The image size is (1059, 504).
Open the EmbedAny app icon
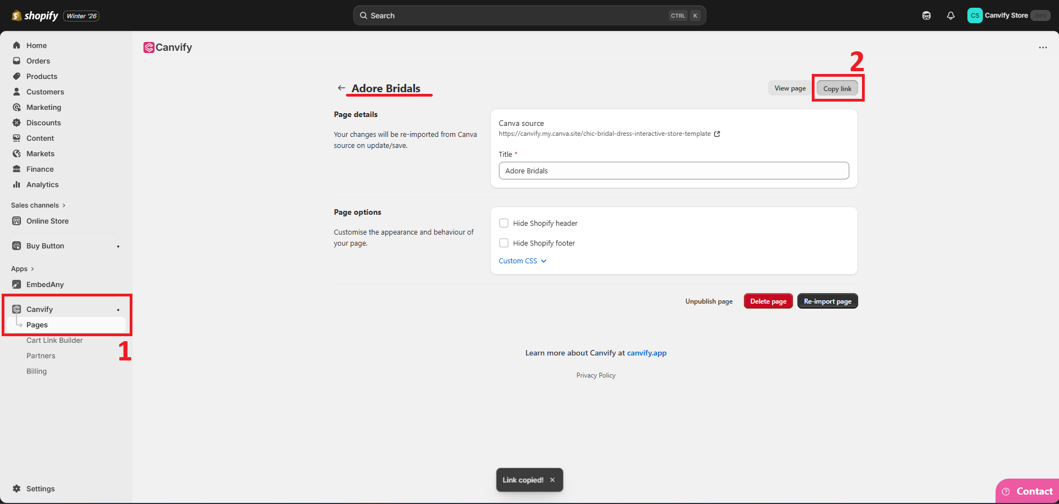click(x=17, y=284)
